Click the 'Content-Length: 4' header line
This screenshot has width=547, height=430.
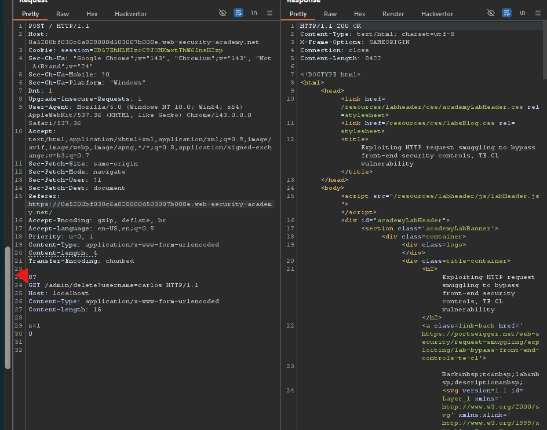(63, 253)
